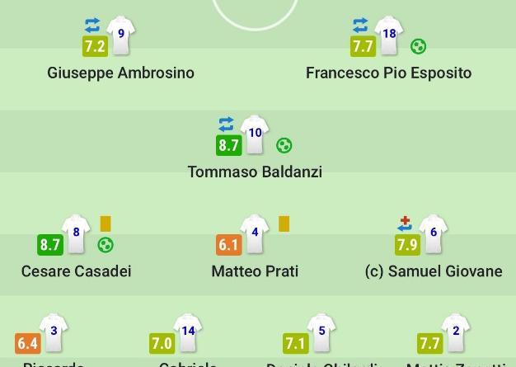Click Cesare Casadei's goal ball icon
516x367 pixels.
pyautogui.click(x=106, y=245)
